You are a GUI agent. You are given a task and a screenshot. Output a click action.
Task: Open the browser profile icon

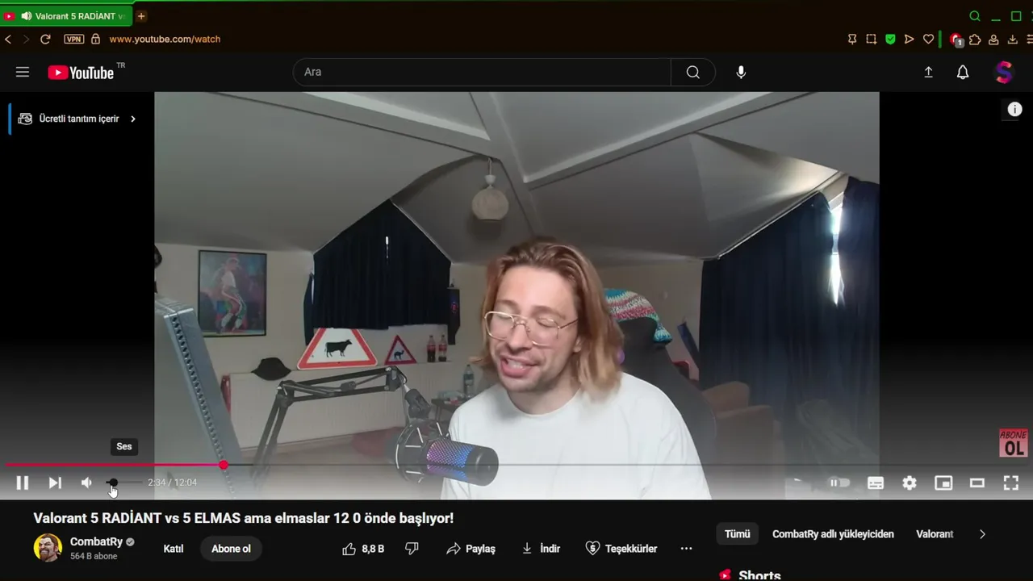click(993, 39)
